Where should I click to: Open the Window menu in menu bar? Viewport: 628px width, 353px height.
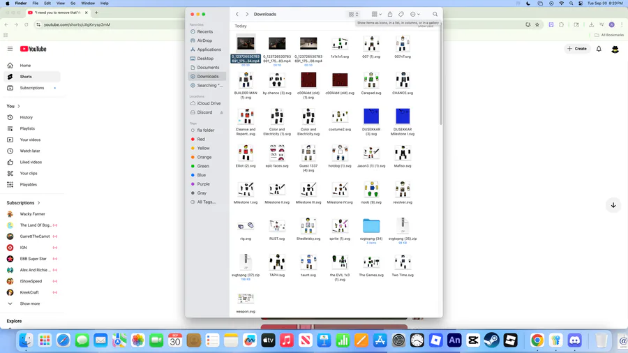tap(88, 3)
